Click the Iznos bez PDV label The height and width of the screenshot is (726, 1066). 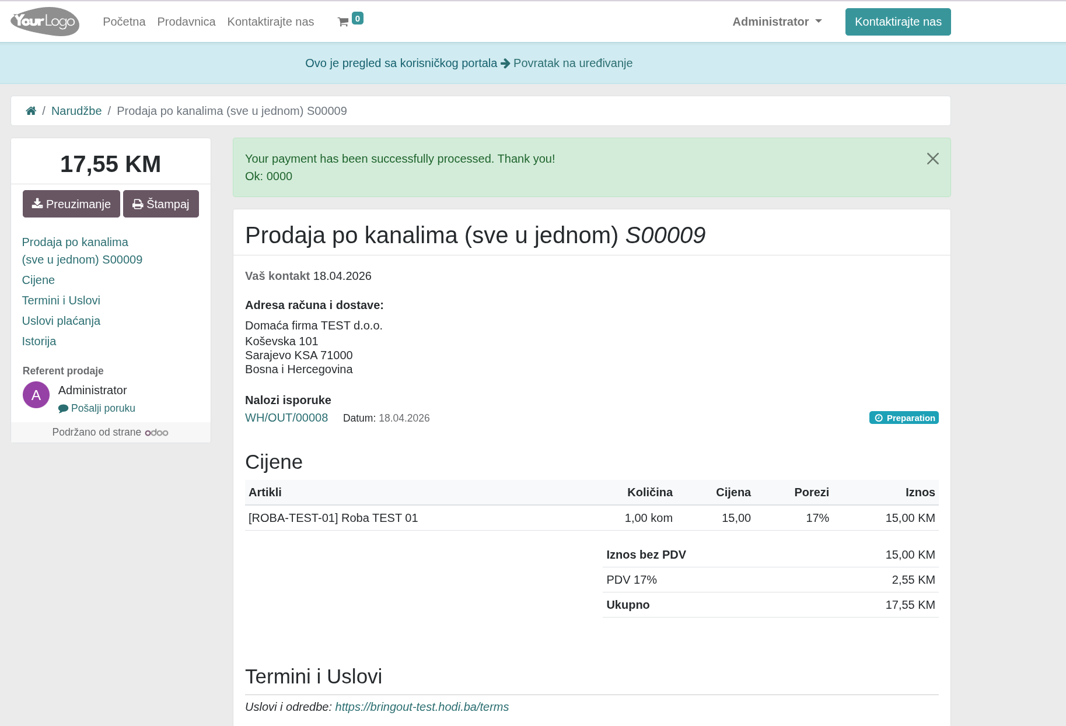pyautogui.click(x=646, y=555)
